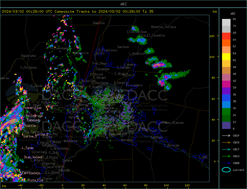Click the 20 dBZ green legend swatch
The width and height of the screenshot is (247, 189).
226,112
